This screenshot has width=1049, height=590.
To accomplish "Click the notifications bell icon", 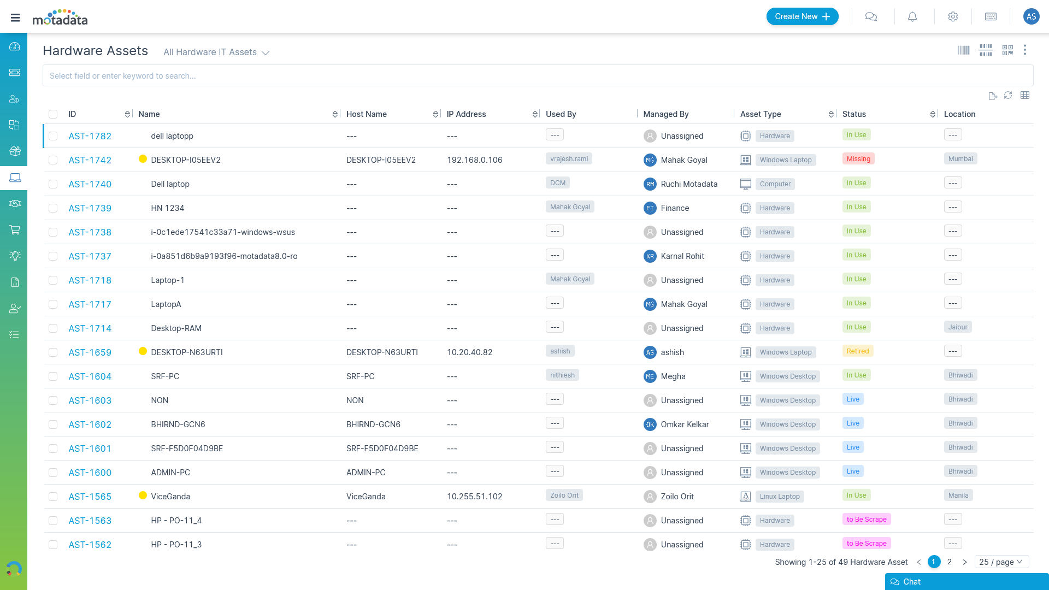I will tap(912, 16).
